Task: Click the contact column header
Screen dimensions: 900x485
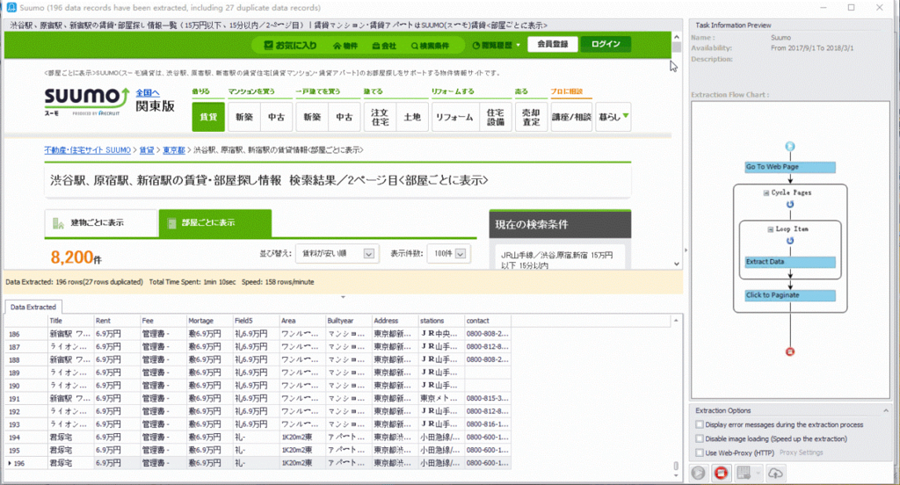Action: (x=487, y=321)
